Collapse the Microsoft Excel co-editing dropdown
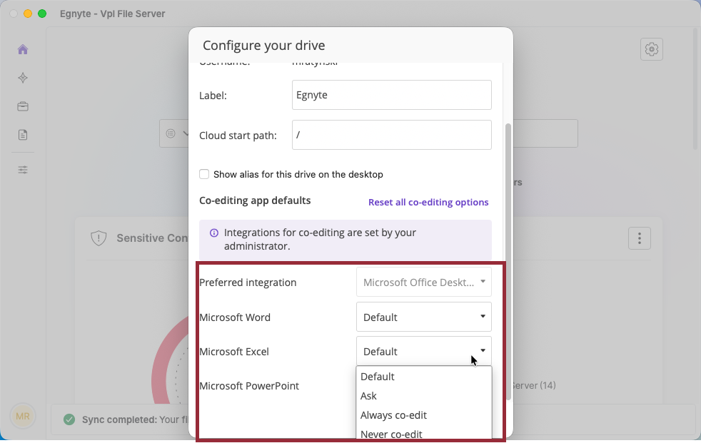The width and height of the screenshot is (701, 443). coord(424,352)
